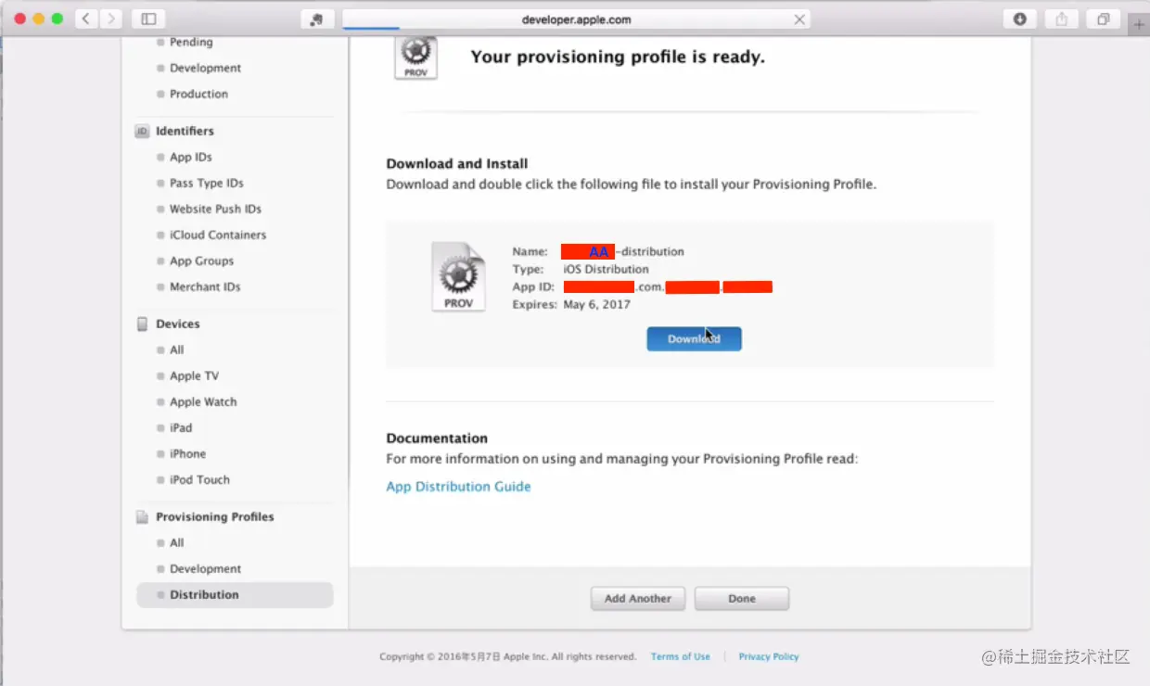Click the Devices section icon
1150x686 pixels.
142,324
